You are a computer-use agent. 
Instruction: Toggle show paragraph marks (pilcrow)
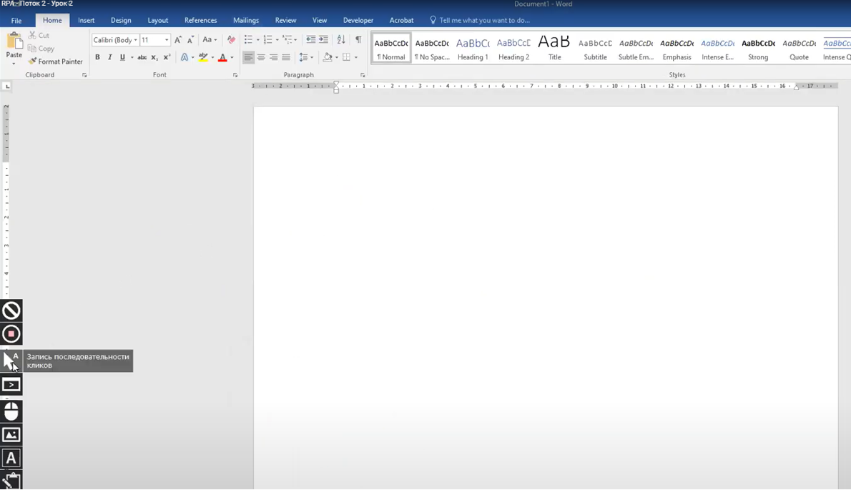point(358,40)
